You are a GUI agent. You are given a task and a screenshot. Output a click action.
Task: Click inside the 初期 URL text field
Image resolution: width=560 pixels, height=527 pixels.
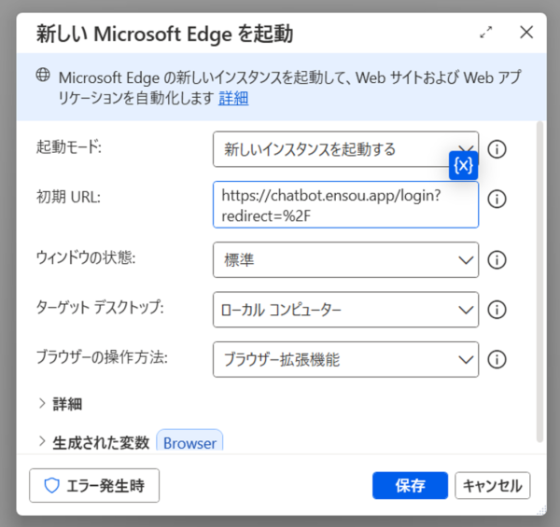pos(345,204)
